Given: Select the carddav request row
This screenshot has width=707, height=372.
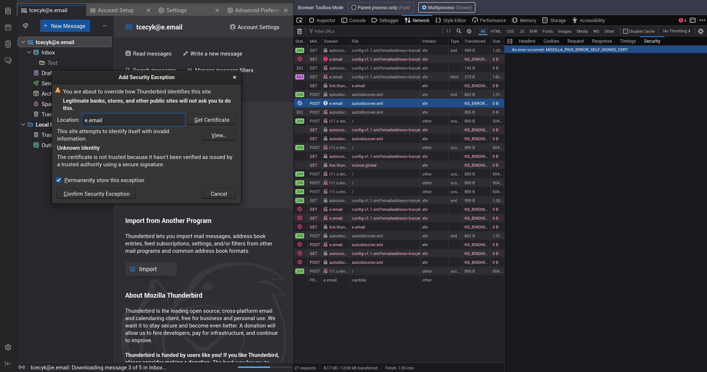Looking at the screenshot, I should (399, 280).
